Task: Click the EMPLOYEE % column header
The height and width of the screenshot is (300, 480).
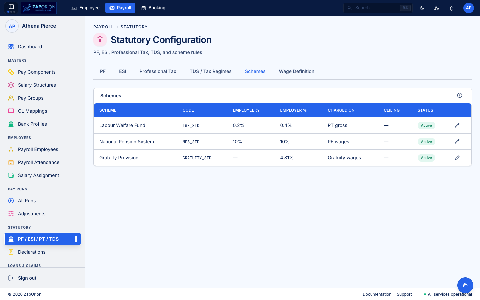Action: click(x=246, y=110)
